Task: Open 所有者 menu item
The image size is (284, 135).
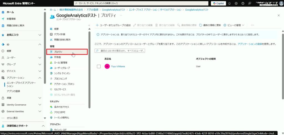Action: (x=57, y=57)
